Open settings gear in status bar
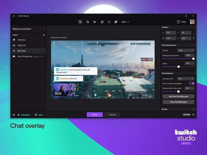Image resolution: width=207 pixels, height=155 pixels. coord(193,115)
